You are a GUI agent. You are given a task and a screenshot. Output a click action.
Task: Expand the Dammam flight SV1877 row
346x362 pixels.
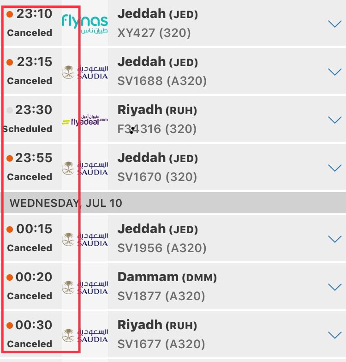coord(335,287)
